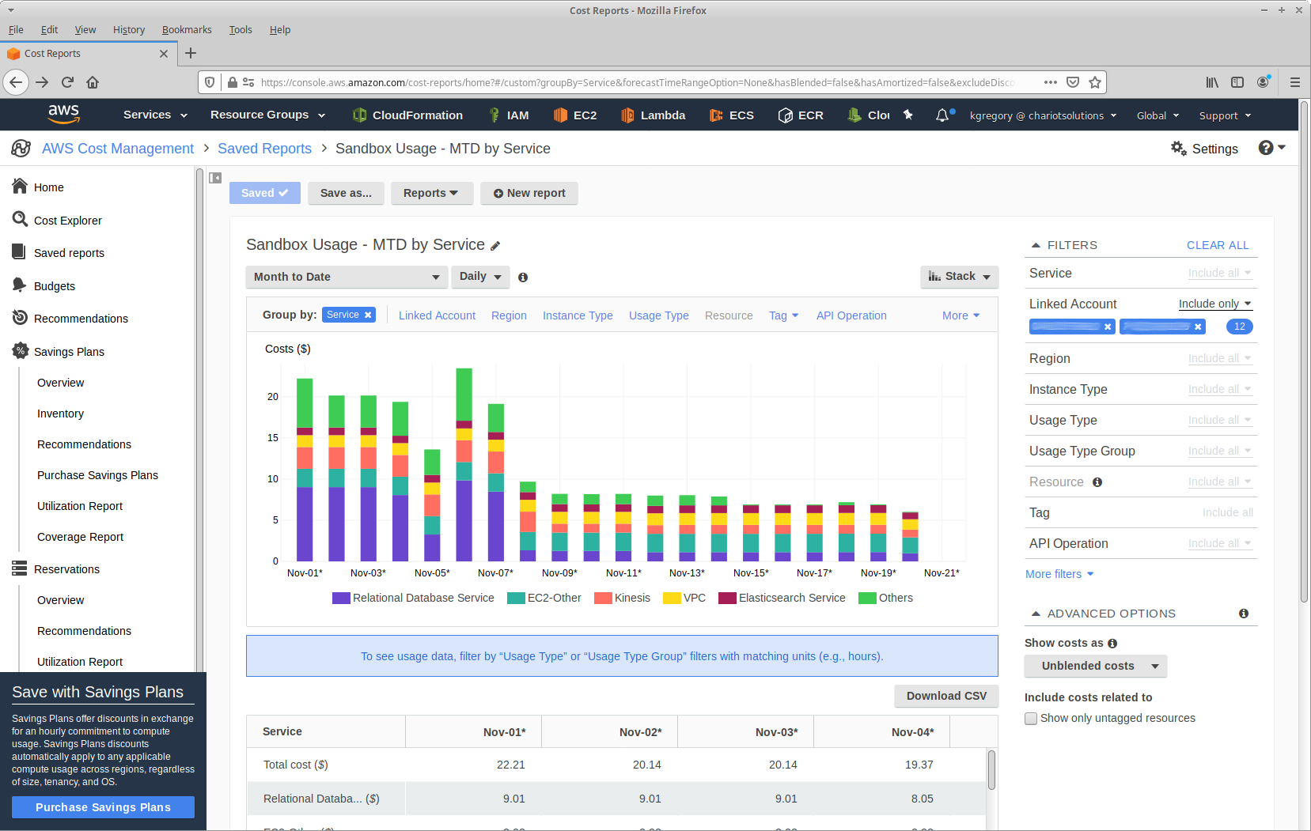Open Cost Management Settings
1311x831 pixels.
[x=1204, y=149]
